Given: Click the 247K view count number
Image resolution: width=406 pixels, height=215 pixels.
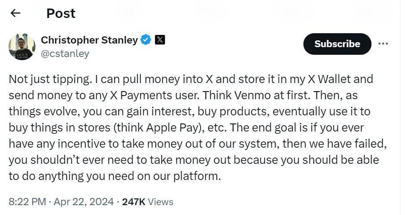Looking at the screenshot, I should click(134, 202).
